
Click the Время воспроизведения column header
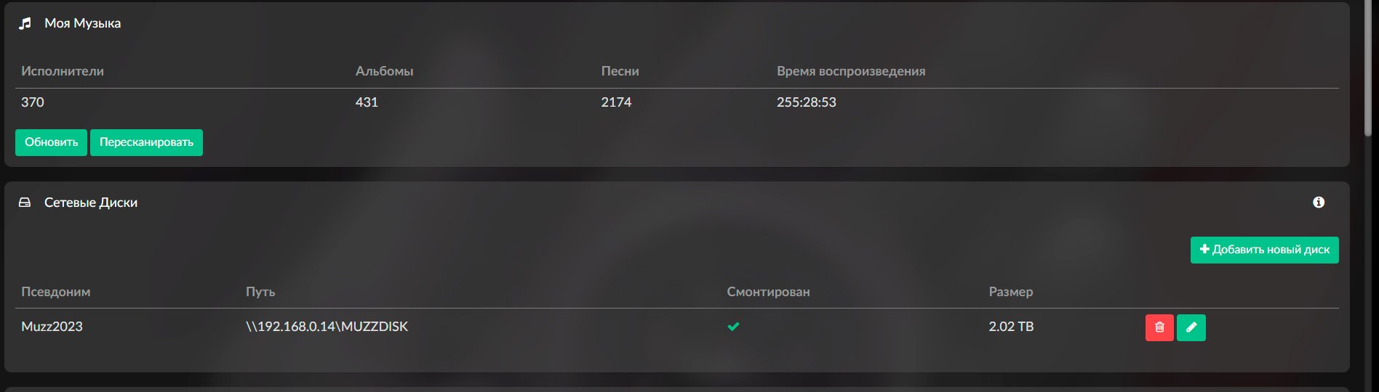click(851, 71)
